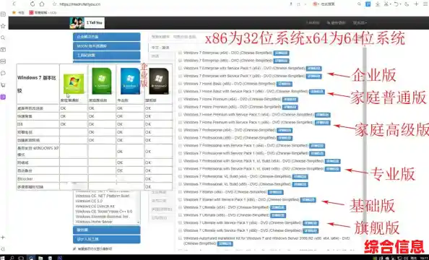Click the I Tell You site logo
Viewport: 429px width, 260px height.
87,22
